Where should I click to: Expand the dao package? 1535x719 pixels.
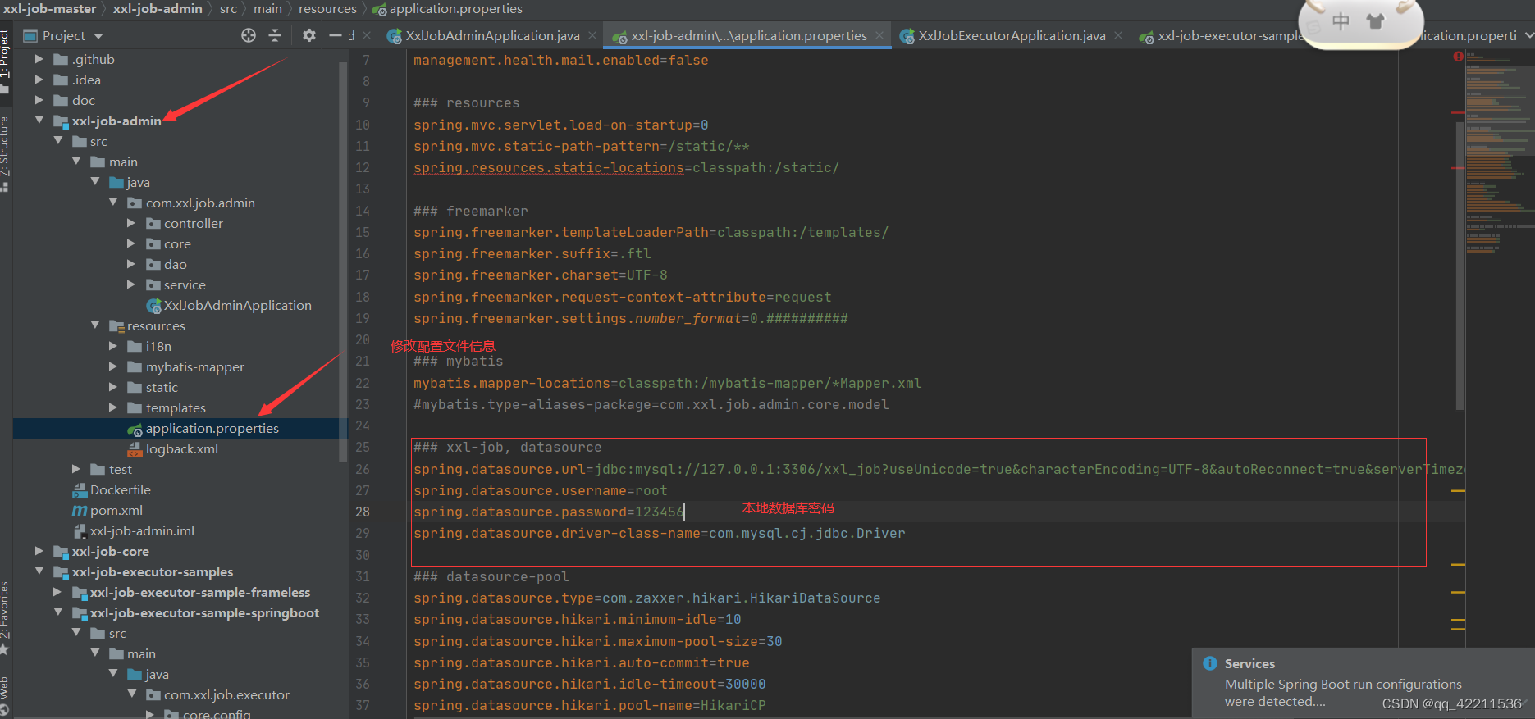tap(131, 264)
